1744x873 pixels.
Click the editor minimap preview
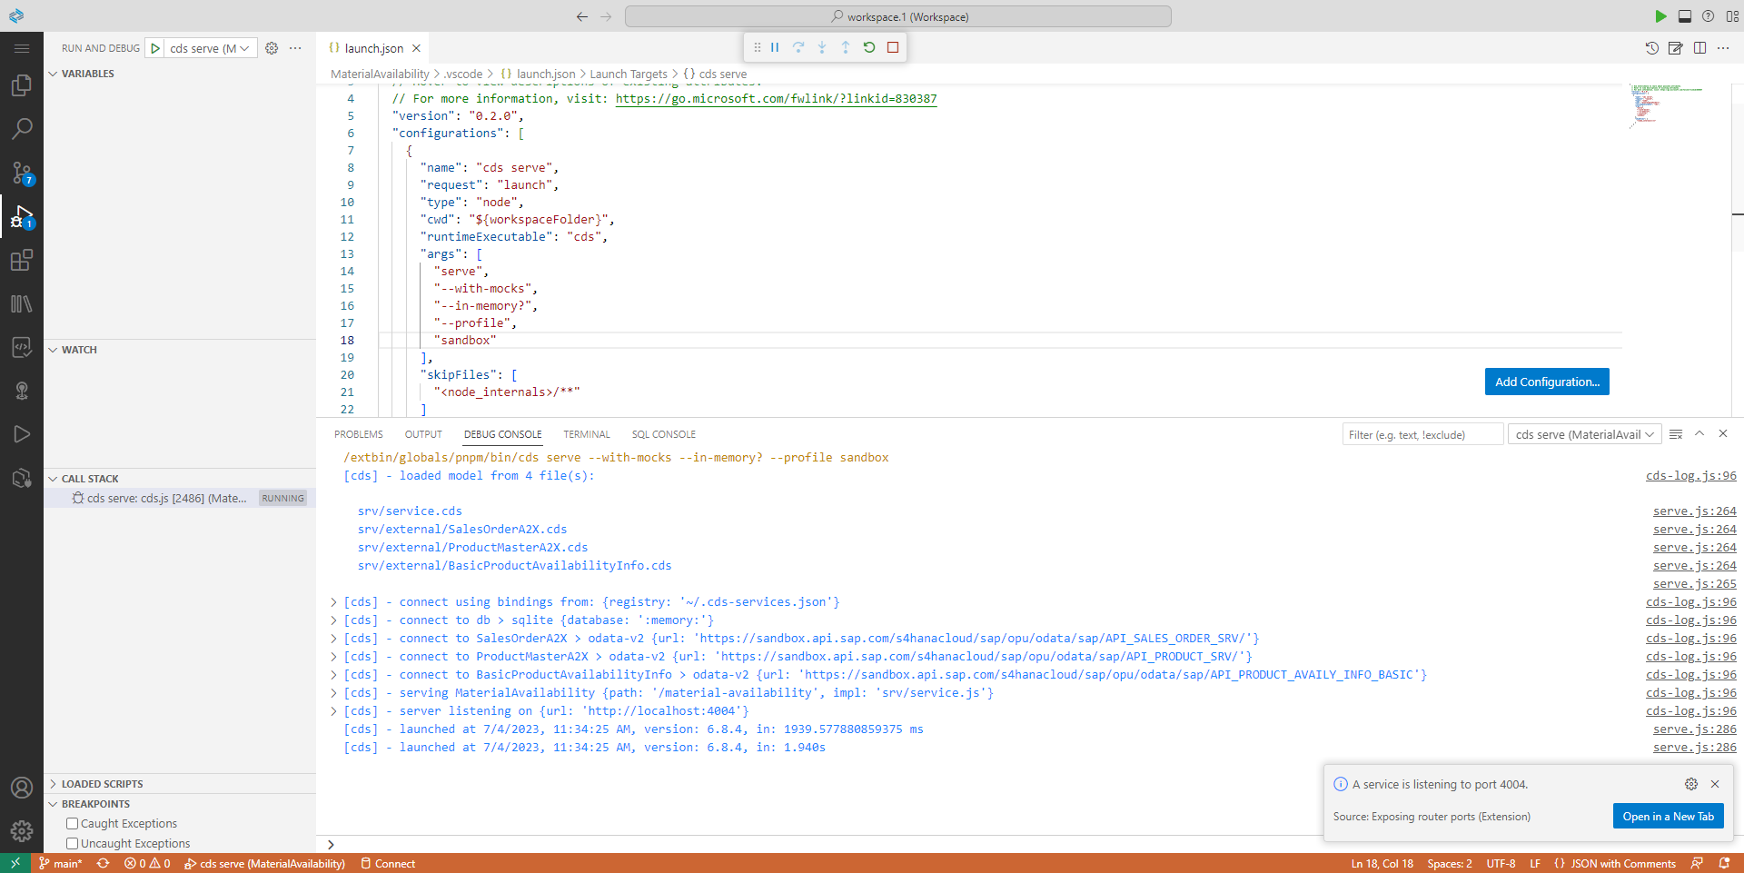(x=1666, y=107)
